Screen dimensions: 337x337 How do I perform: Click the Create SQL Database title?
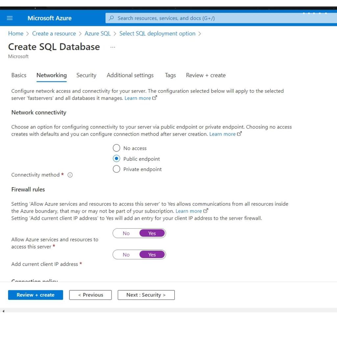pyautogui.click(x=54, y=47)
